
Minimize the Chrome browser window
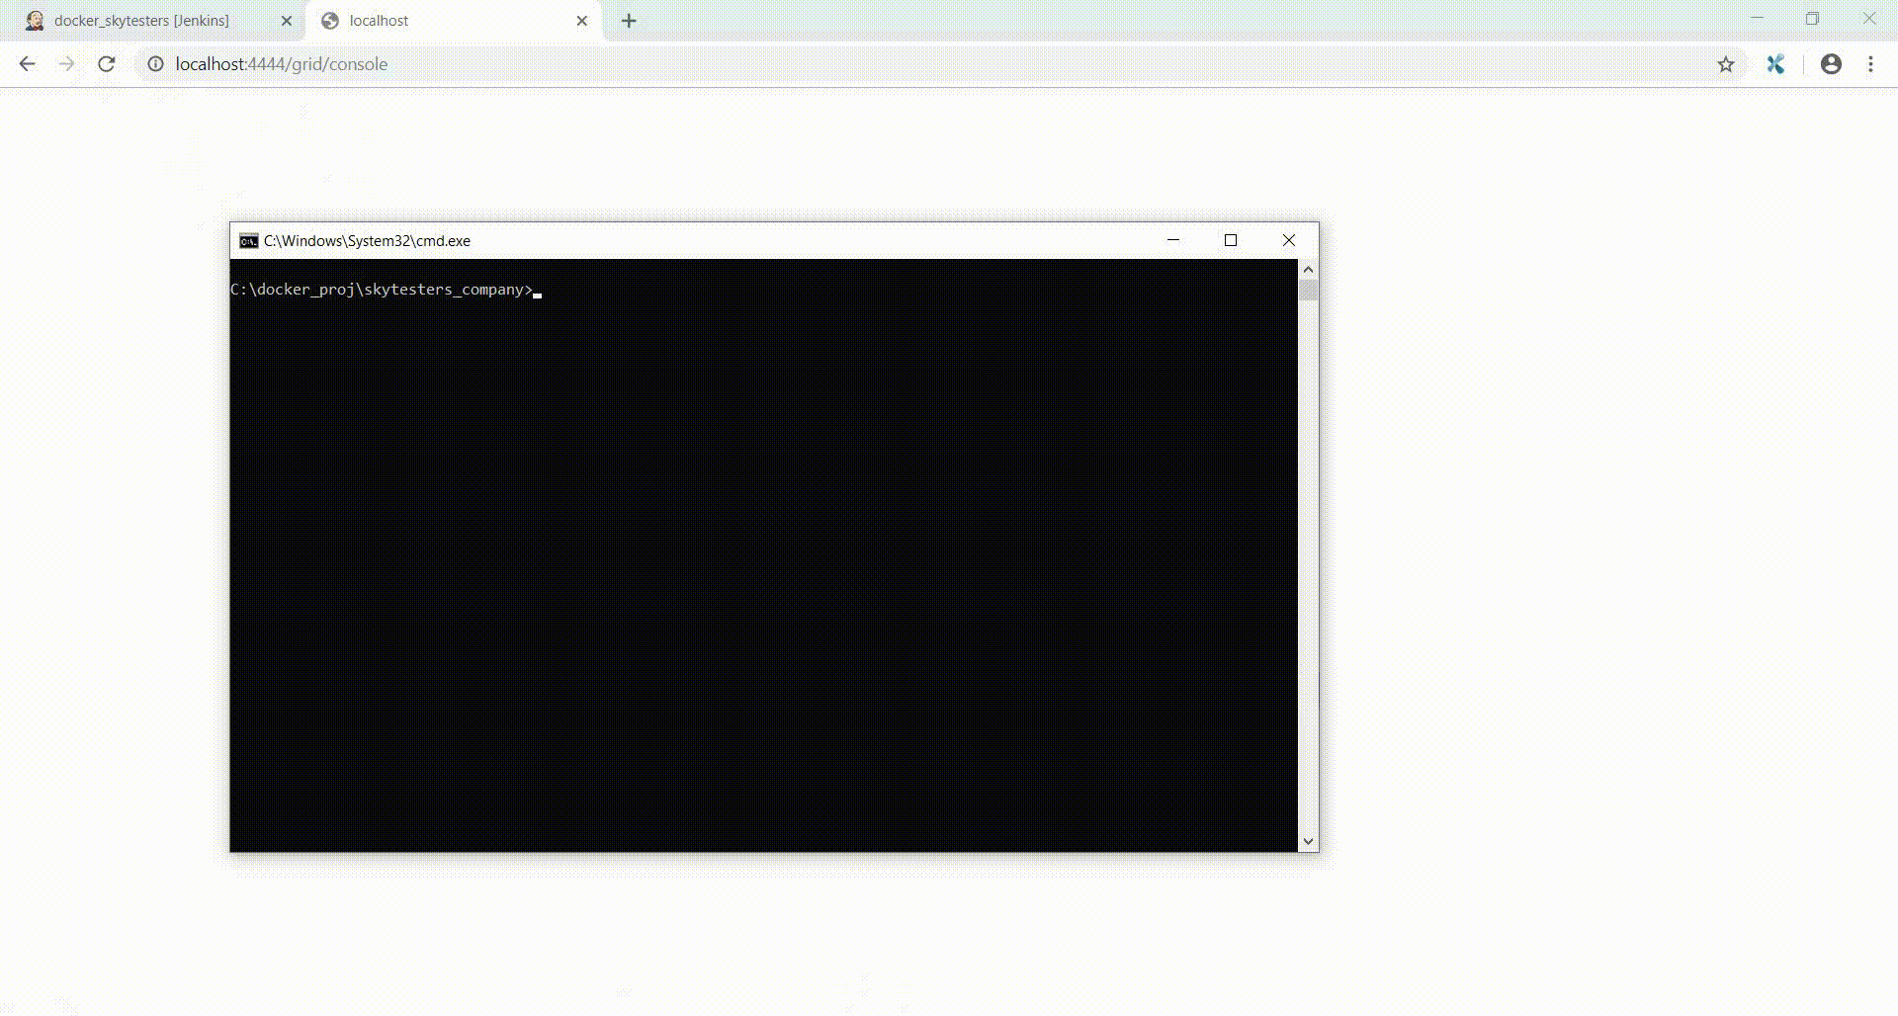[x=1757, y=18]
